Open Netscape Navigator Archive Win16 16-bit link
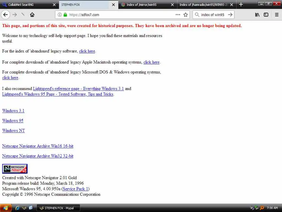Image resolution: width=282 pixels, height=212 pixels. (x=38, y=146)
